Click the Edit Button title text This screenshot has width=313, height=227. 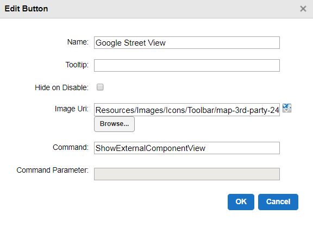pos(26,9)
